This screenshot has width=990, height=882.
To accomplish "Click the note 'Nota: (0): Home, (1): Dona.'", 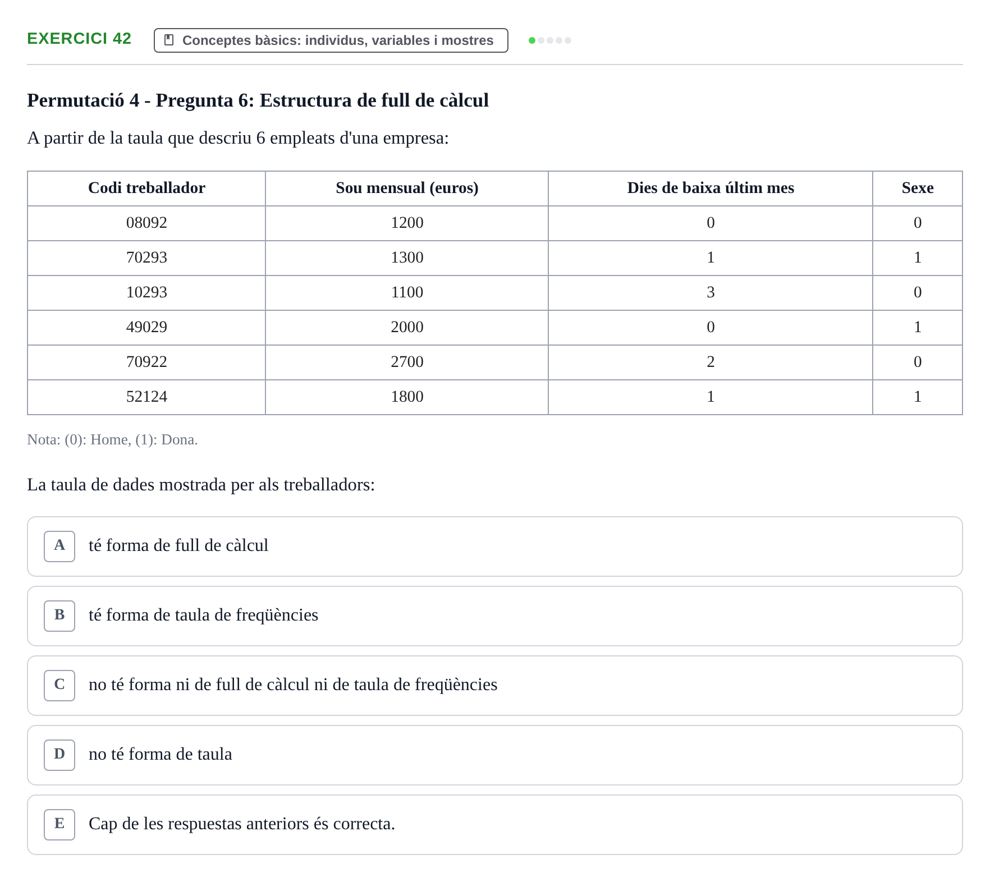I will (x=112, y=439).
